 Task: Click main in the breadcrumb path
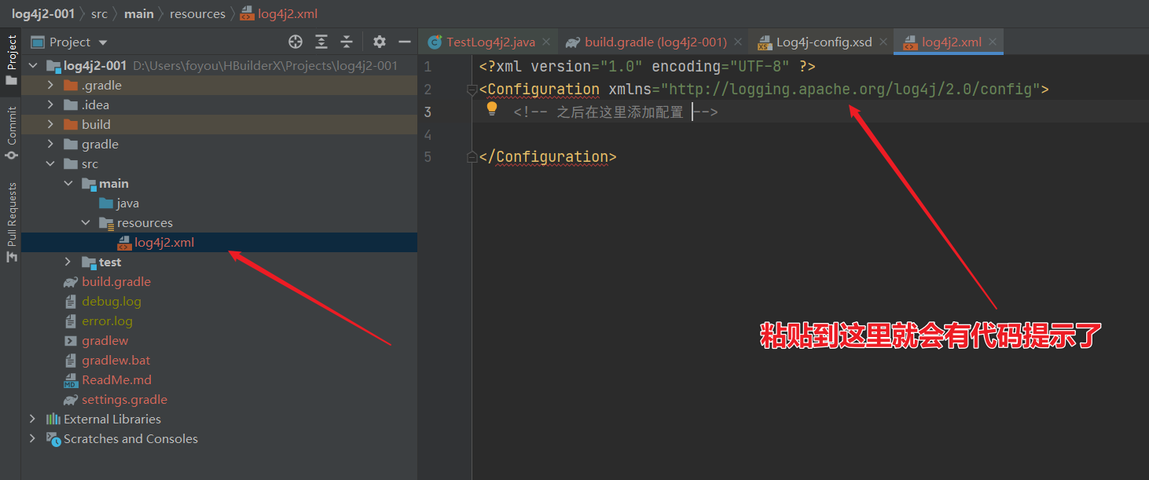(x=138, y=13)
